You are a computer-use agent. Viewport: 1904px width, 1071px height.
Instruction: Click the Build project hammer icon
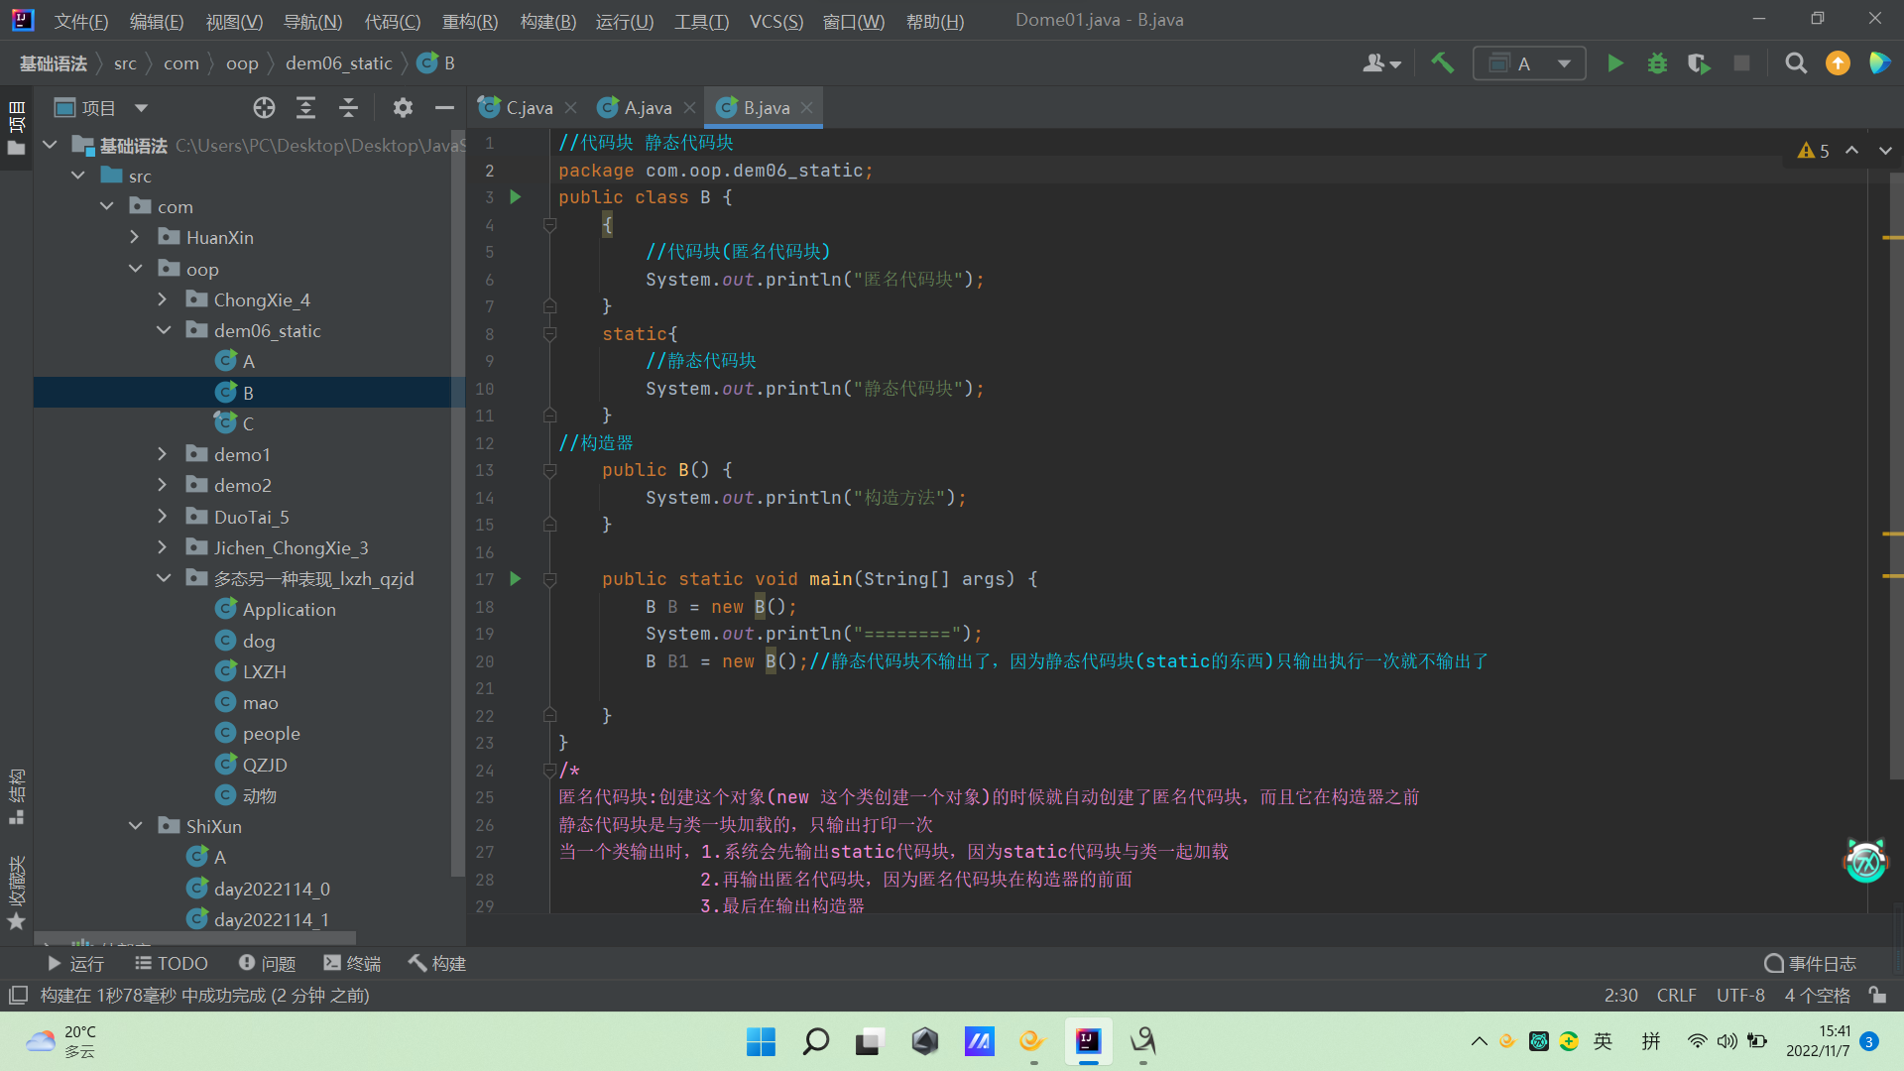tap(1442, 63)
